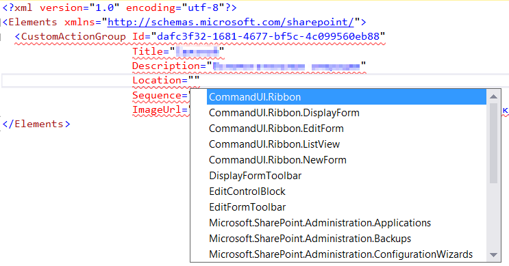Click the Description attribute value
The height and width of the screenshot is (266, 509).
pos(286,66)
